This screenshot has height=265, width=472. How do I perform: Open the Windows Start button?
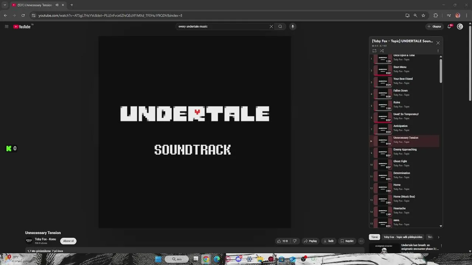(158, 259)
